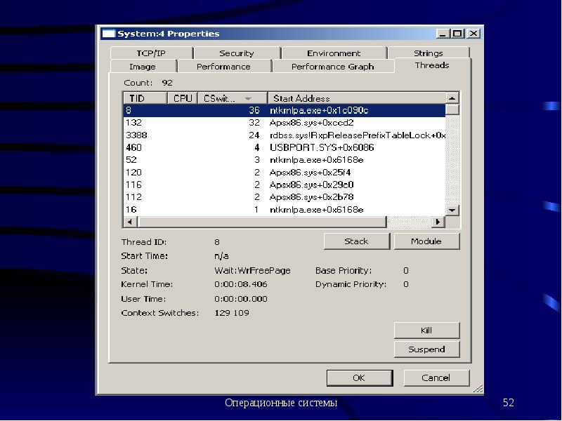Viewport: 562px width, 421px height.
Task: Sort threads by the TID column header
Action: pos(147,98)
